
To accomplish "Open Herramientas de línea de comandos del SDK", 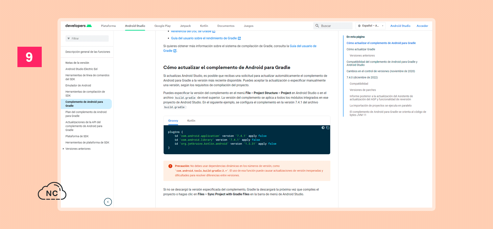I will coord(87,77).
